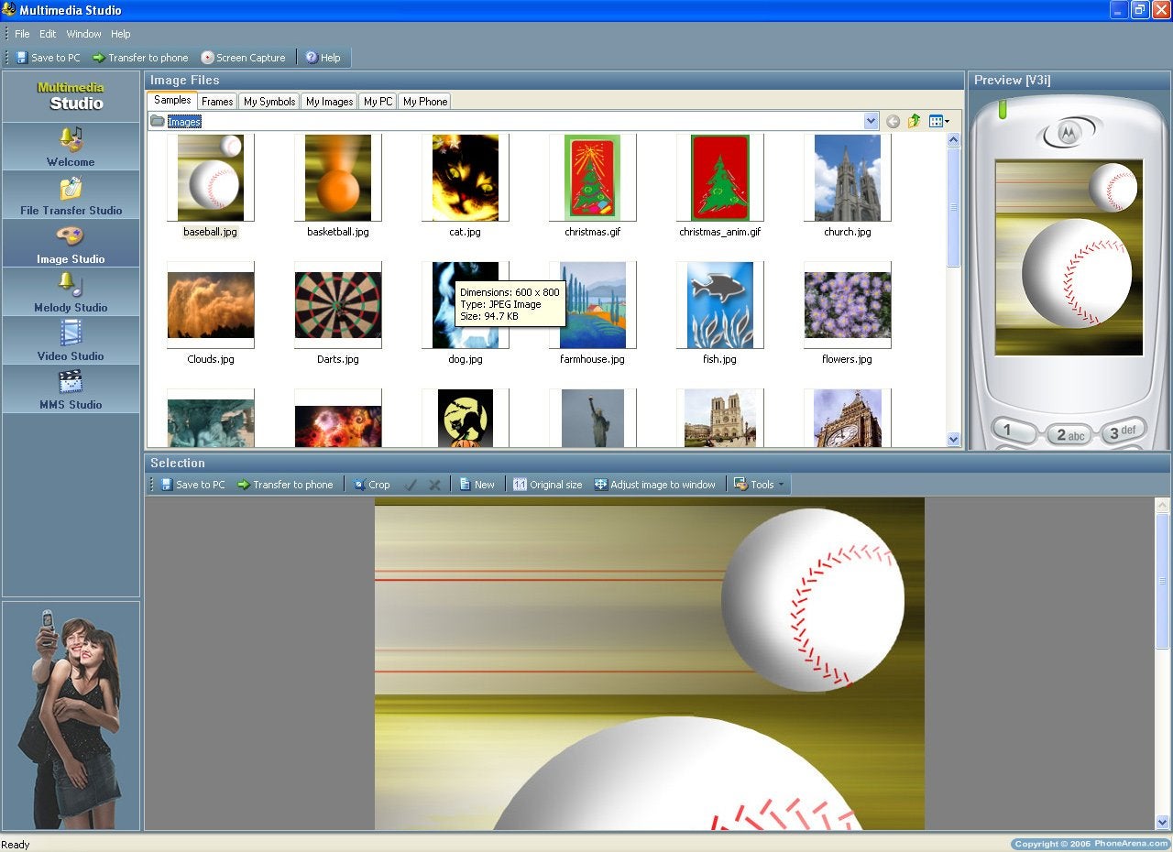Click phone keypad key 2 abc
This screenshot has height=852, width=1173.
(x=1069, y=435)
